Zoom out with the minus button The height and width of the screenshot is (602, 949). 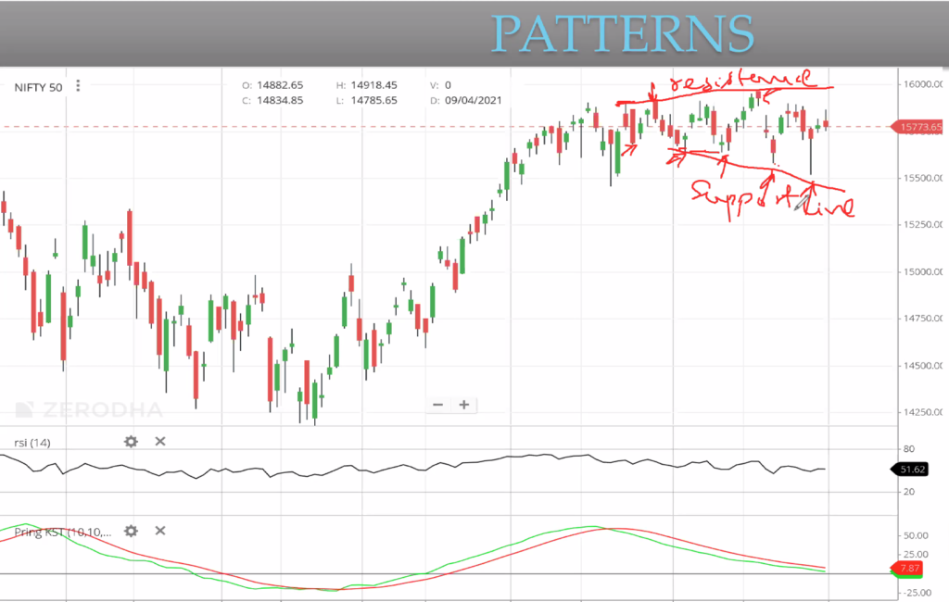pos(437,405)
